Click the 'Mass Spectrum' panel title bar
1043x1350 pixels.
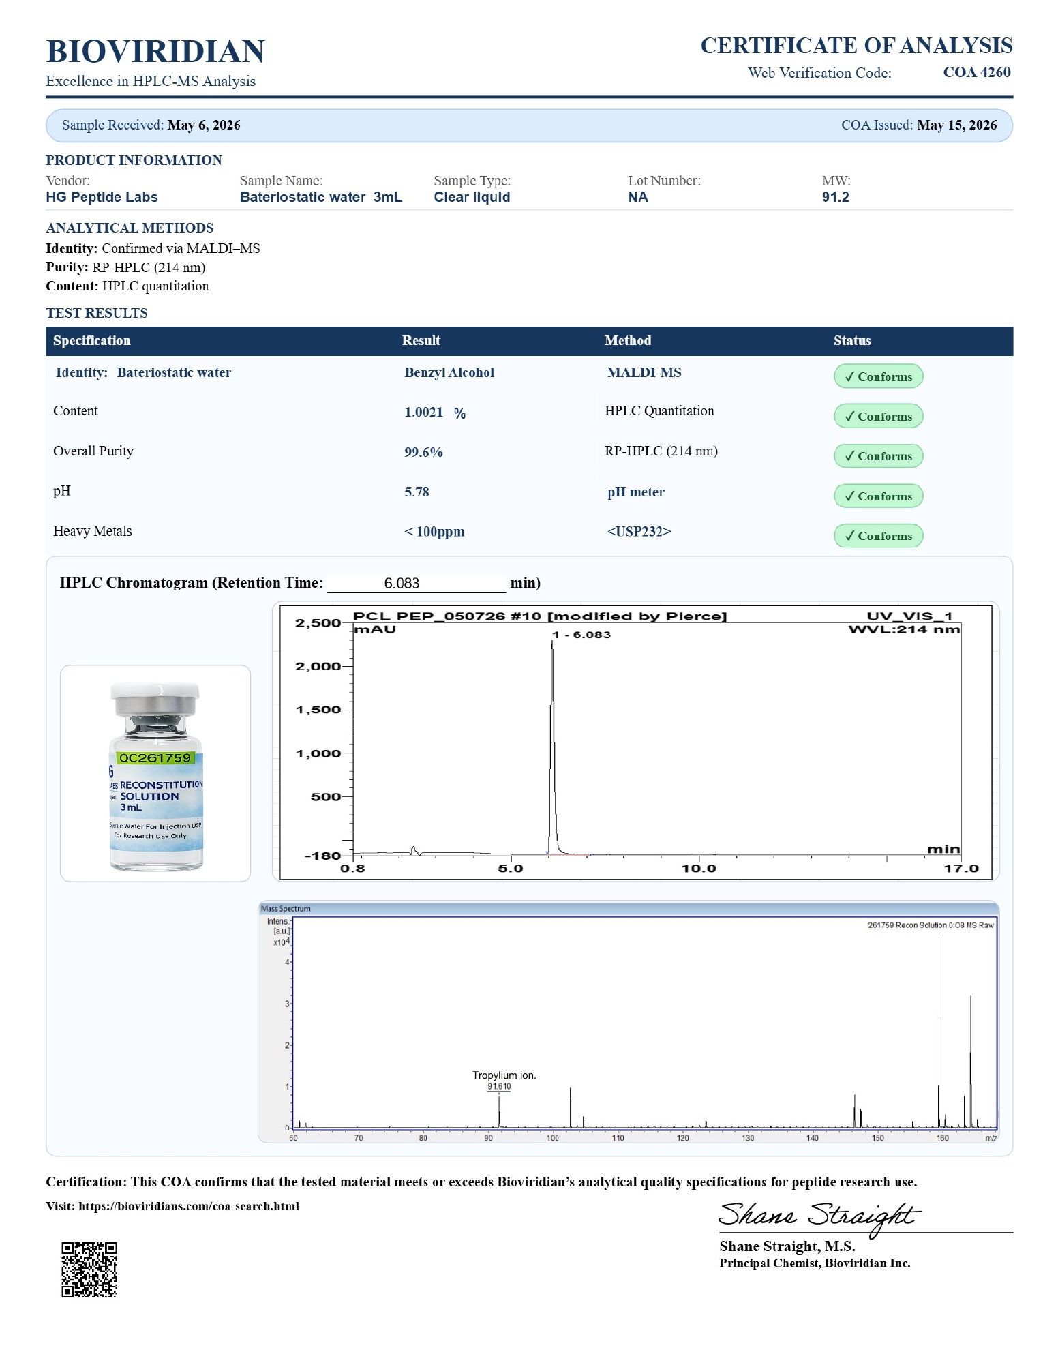pyautogui.click(x=629, y=909)
